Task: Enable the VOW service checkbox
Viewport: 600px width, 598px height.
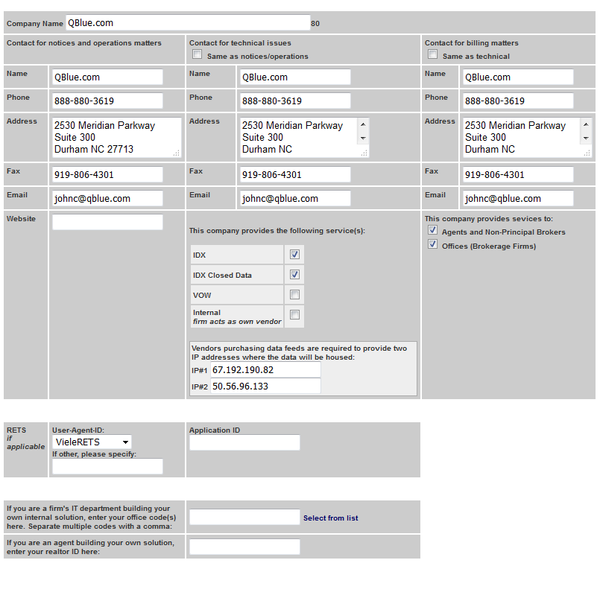Action: click(294, 295)
